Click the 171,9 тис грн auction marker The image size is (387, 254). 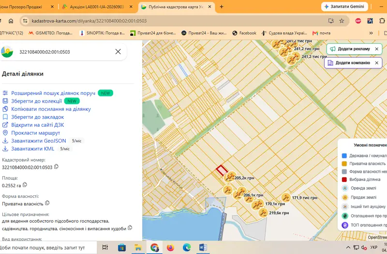(286, 197)
